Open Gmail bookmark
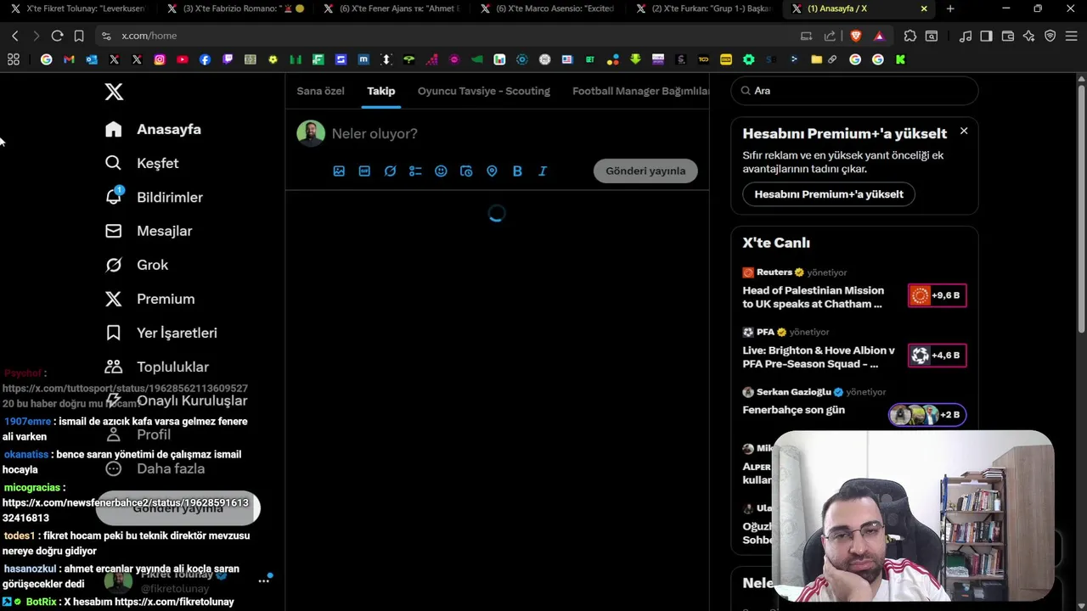Image resolution: width=1087 pixels, height=611 pixels. tap(69, 59)
